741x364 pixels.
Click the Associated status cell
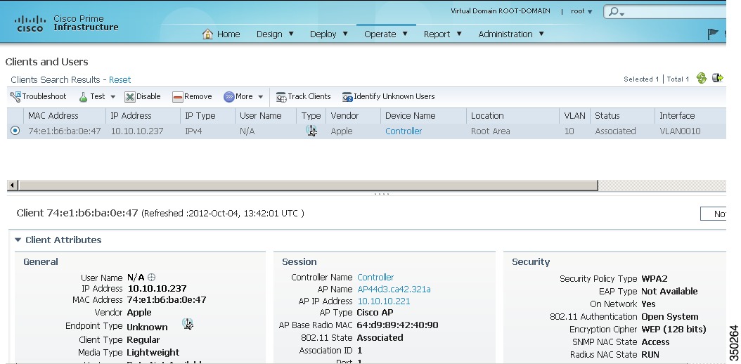[615, 131]
